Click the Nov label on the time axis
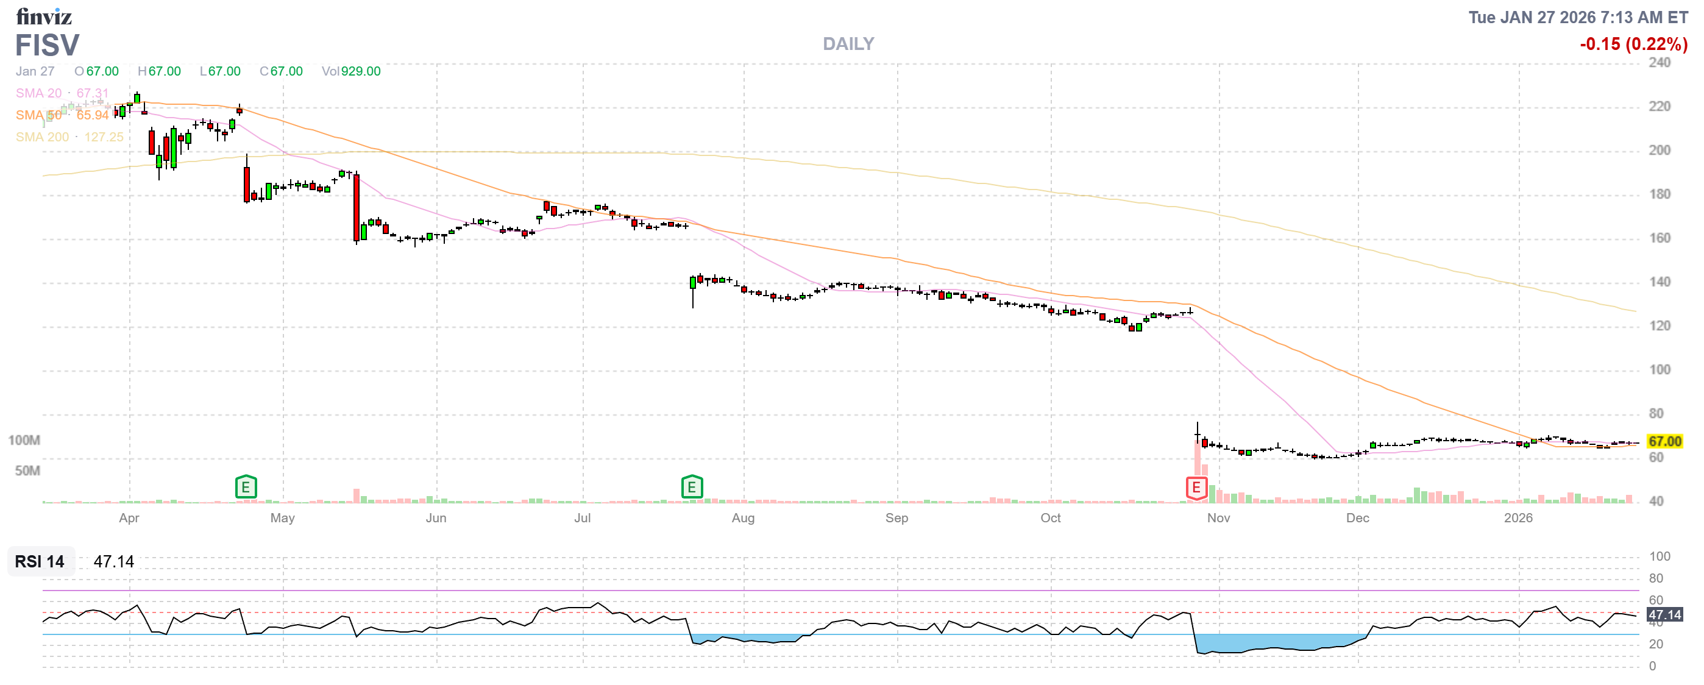1704x685 pixels. [x=1219, y=519]
